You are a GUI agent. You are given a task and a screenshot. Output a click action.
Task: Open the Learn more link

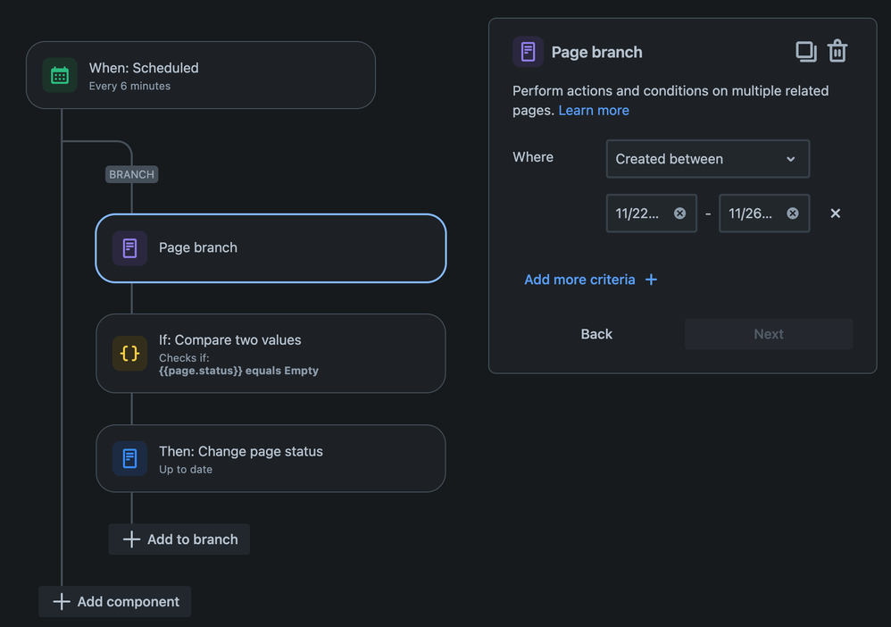click(594, 110)
